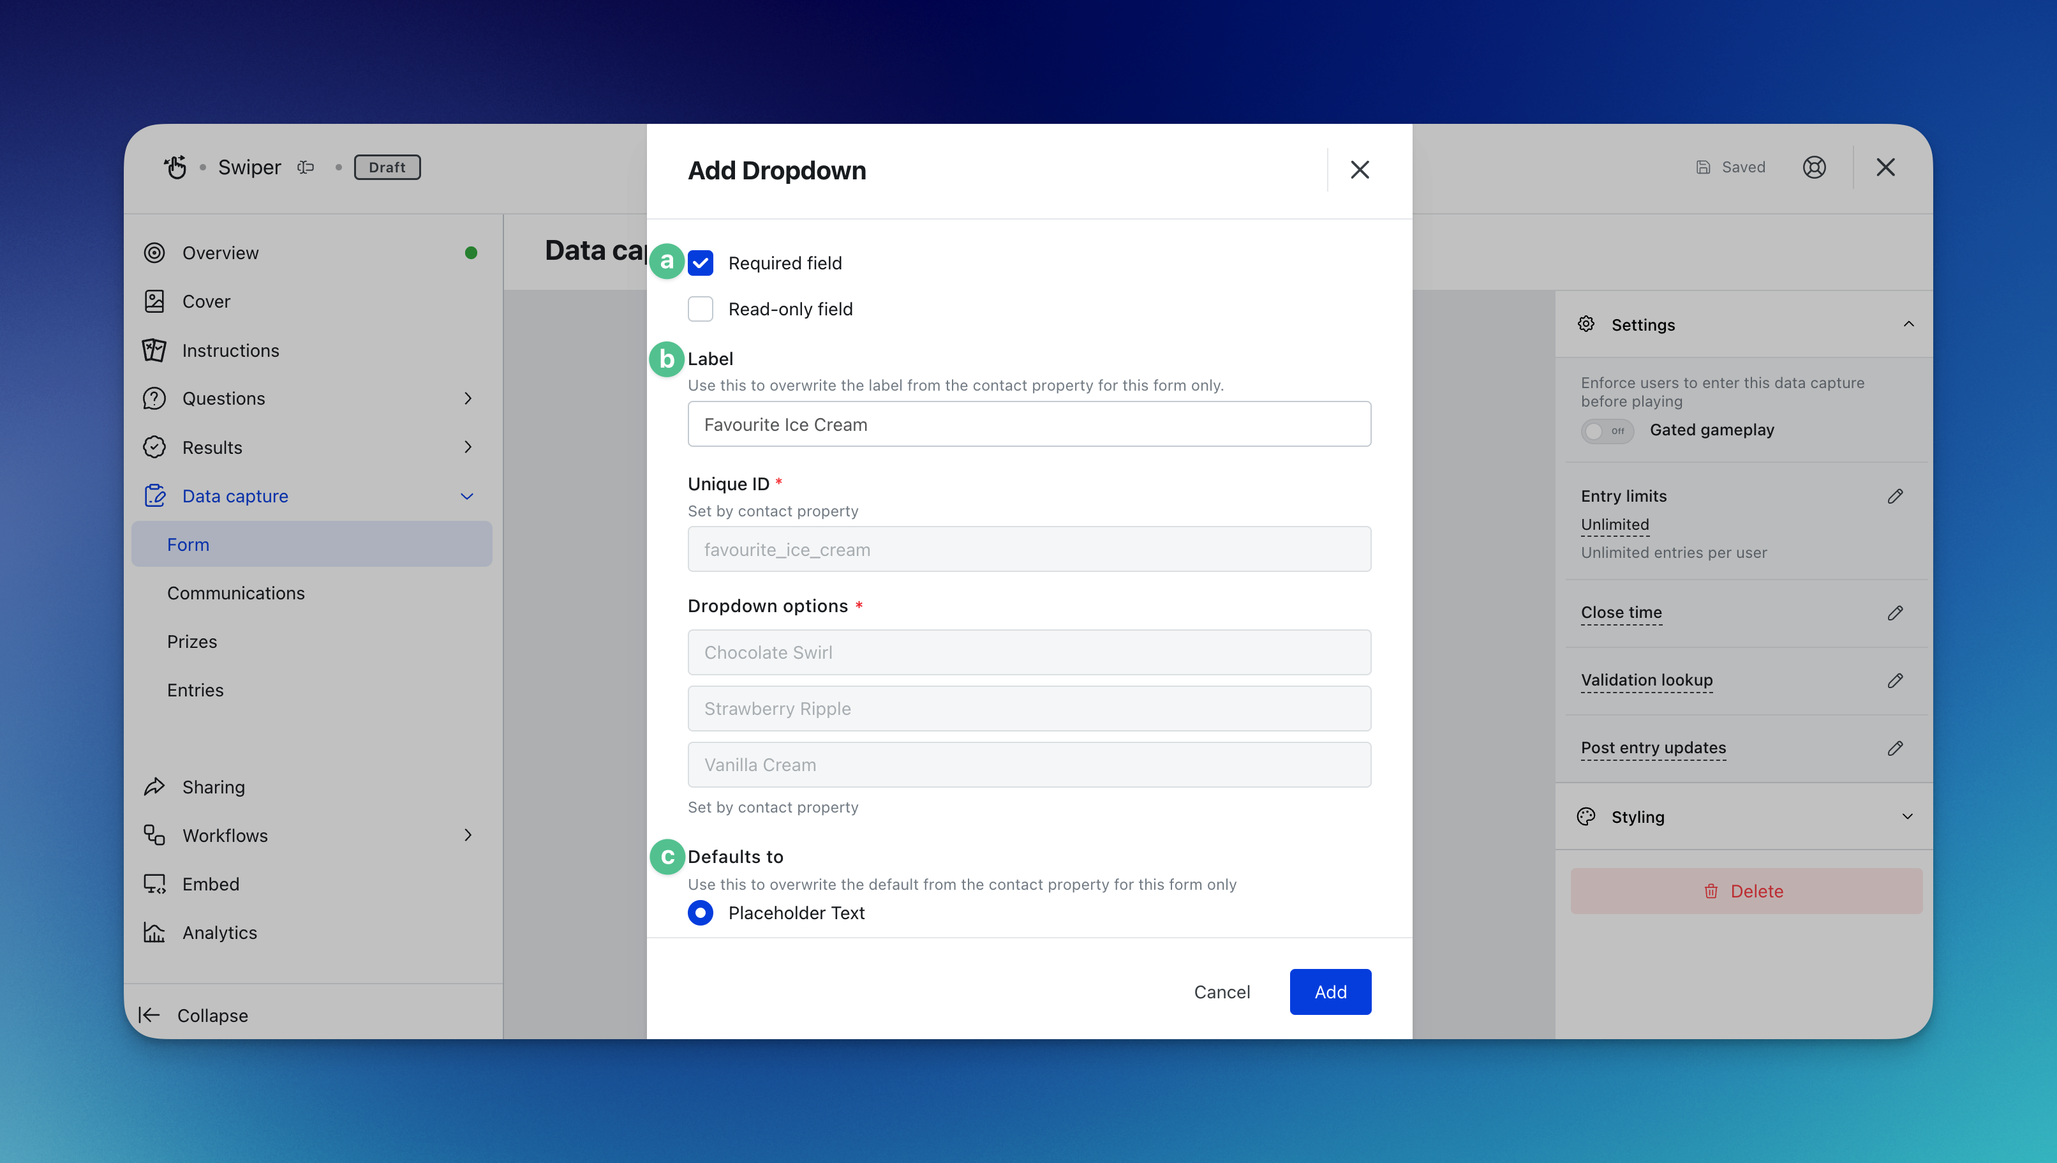Open the Communications sidebar item
The width and height of the screenshot is (2057, 1163).
pos(235,593)
